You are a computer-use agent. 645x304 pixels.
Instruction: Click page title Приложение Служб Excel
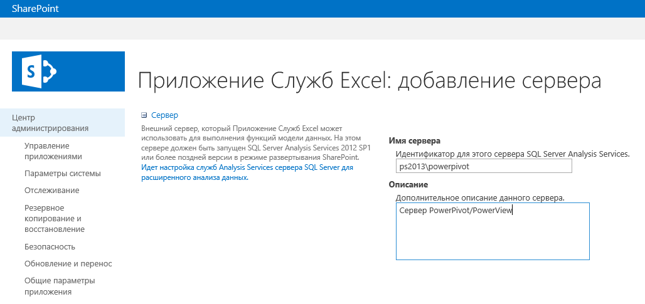coord(370,80)
